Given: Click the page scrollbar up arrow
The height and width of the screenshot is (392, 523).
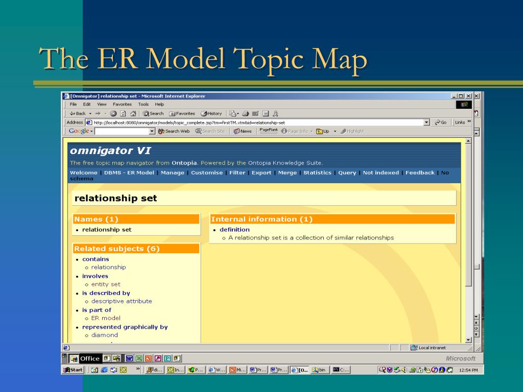Looking at the screenshot, I should (468, 141).
